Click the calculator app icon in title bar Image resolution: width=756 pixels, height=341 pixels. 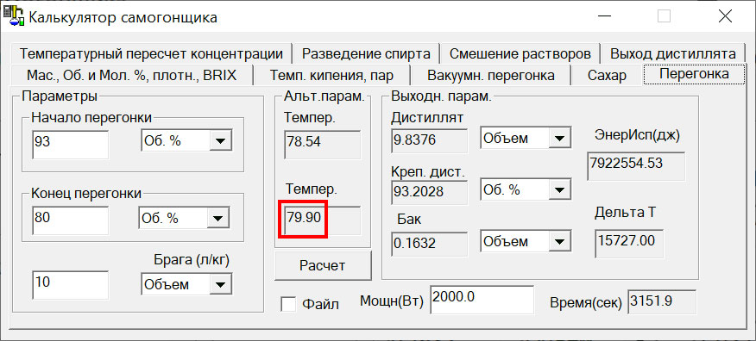13,17
